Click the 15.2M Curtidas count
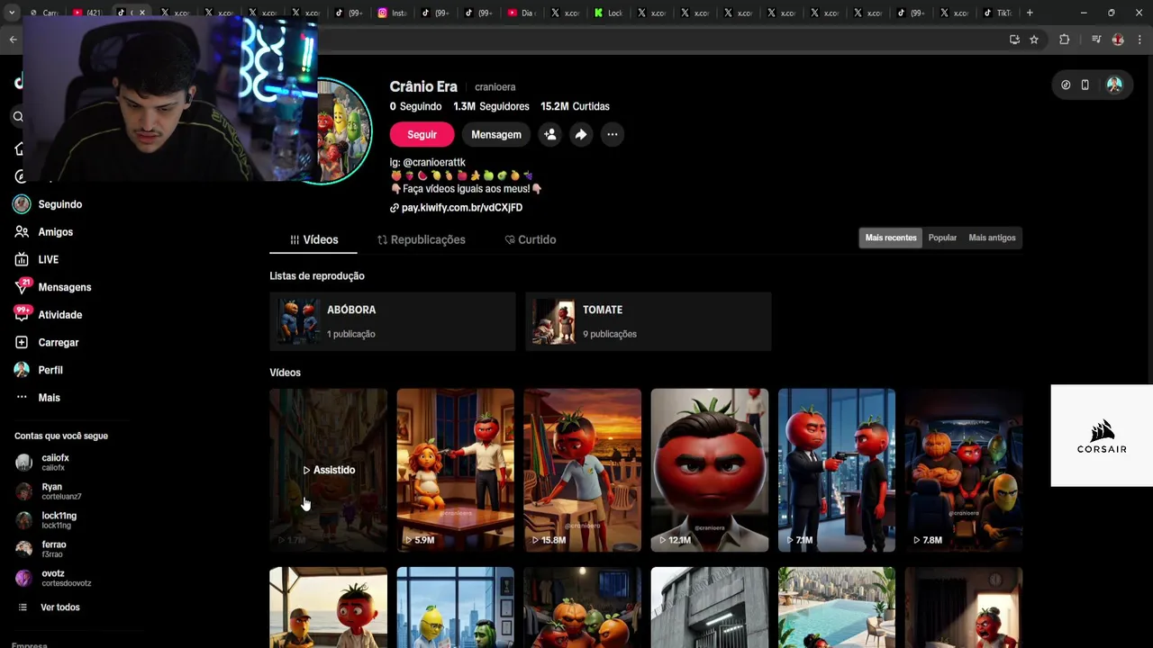1153x648 pixels. click(x=575, y=106)
